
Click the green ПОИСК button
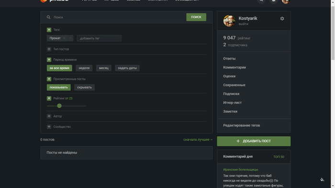coord(196,17)
